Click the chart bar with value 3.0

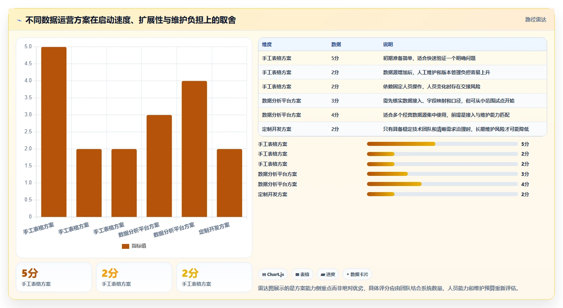point(159,166)
